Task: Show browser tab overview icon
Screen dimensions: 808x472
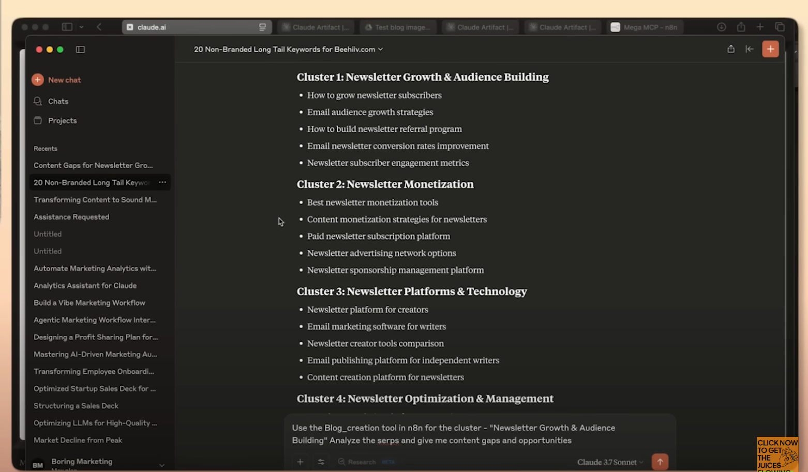Action: pyautogui.click(x=780, y=27)
